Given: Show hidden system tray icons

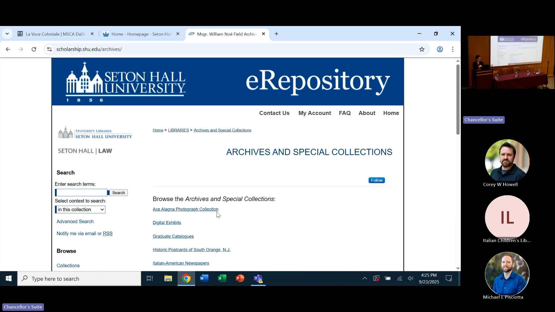Looking at the screenshot, I should (x=365, y=278).
